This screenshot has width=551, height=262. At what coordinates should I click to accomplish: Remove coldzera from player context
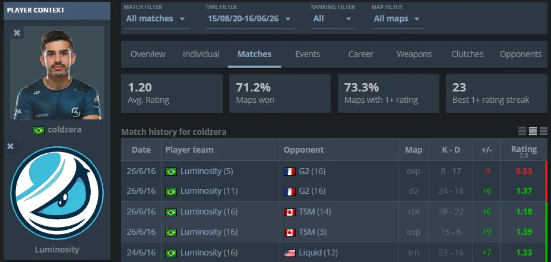17,33
